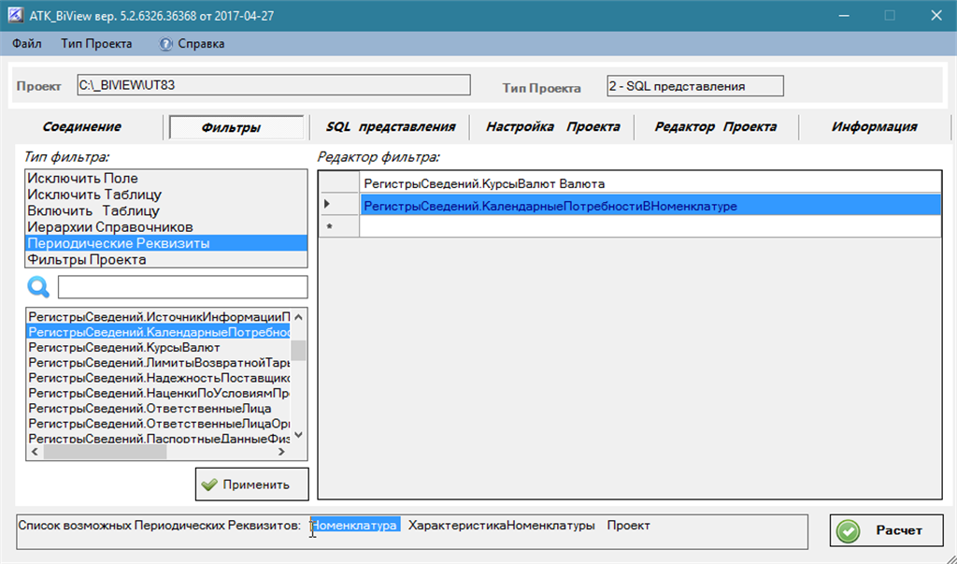Click ХарактеристикаНоменклатуры in periodic attributes list

tap(501, 526)
